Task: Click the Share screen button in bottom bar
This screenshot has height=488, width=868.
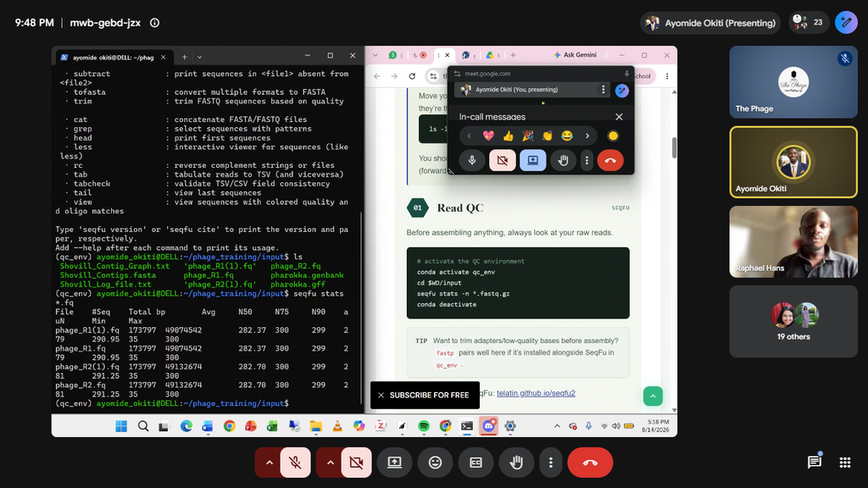Action: pyautogui.click(x=395, y=463)
